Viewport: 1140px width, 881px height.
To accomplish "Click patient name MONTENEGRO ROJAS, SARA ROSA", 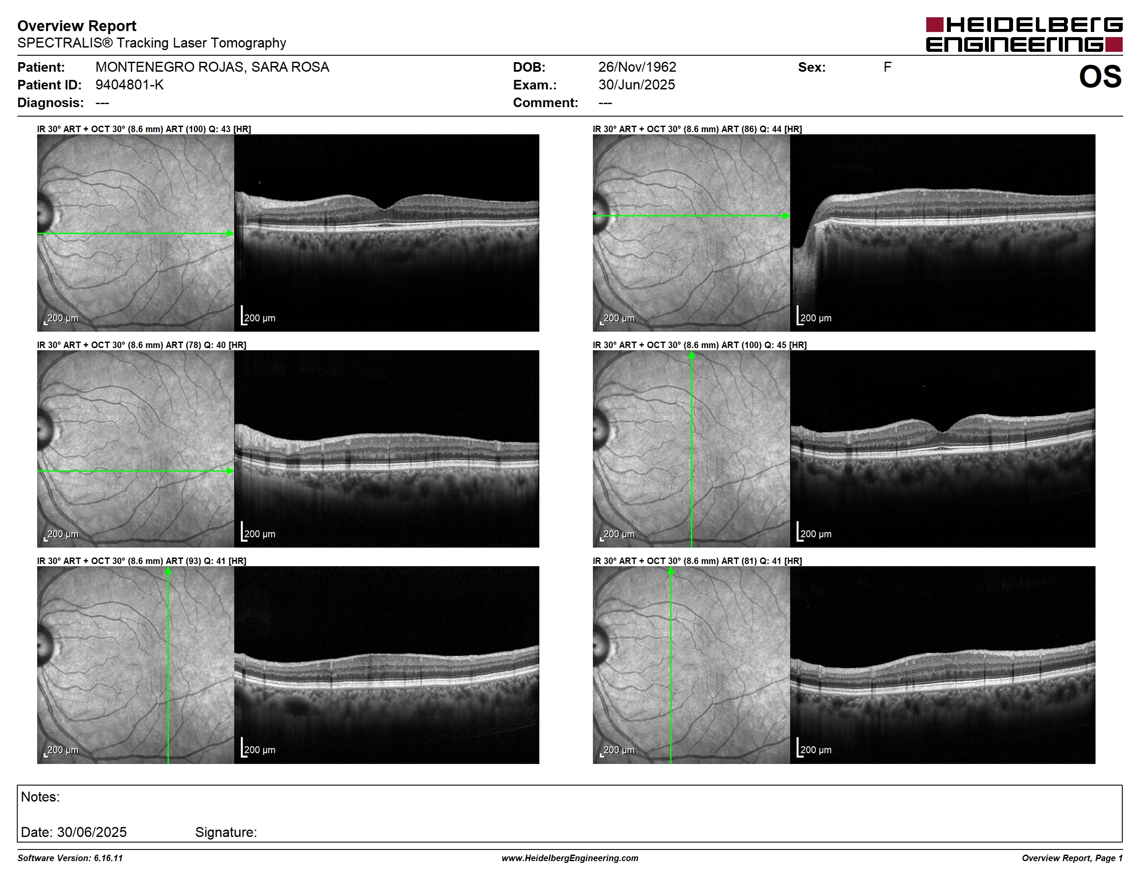I will 212,67.
